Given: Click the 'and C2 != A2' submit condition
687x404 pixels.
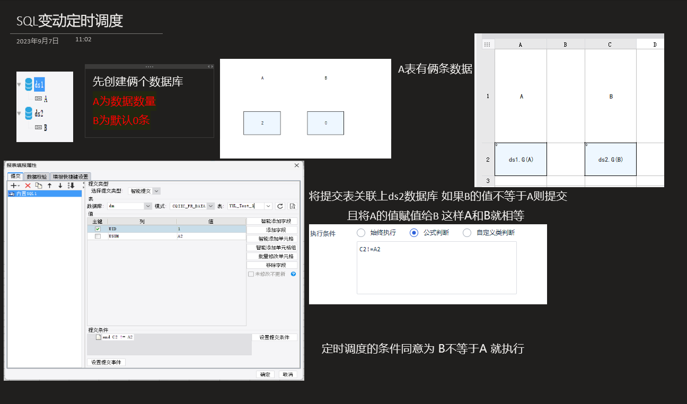Looking at the screenshot, I should [x=118, y=337].
